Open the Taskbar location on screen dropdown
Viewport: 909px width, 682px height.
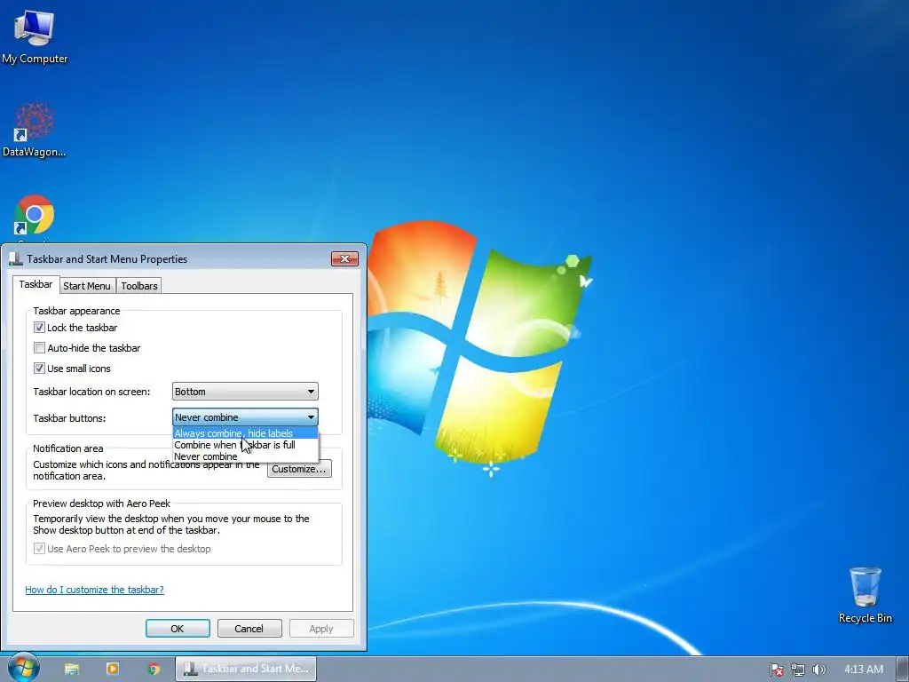(245, 392)
